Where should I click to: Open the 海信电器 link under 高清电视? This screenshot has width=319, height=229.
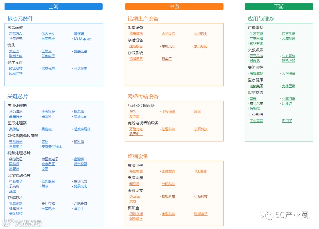pyautogui.click(x=136, y=171)
